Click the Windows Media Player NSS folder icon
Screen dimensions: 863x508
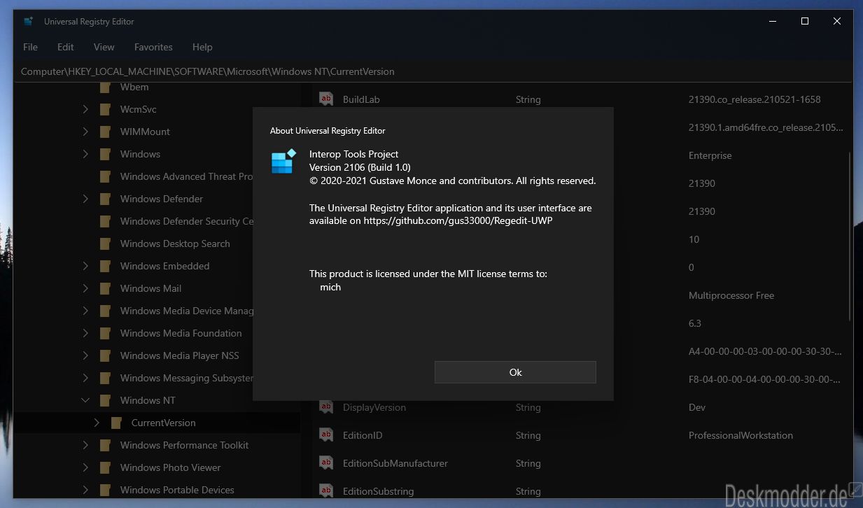click(x=105, y=356)
